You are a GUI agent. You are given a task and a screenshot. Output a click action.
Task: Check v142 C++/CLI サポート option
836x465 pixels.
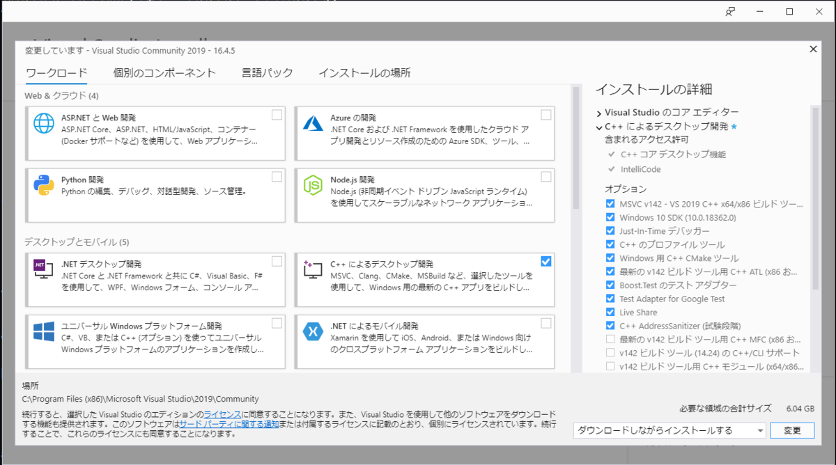click(610, 353)
